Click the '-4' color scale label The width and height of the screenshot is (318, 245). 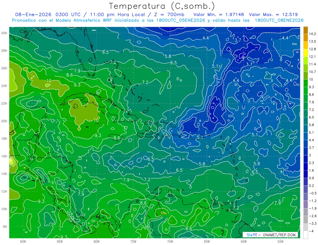(x=311, y=231)
